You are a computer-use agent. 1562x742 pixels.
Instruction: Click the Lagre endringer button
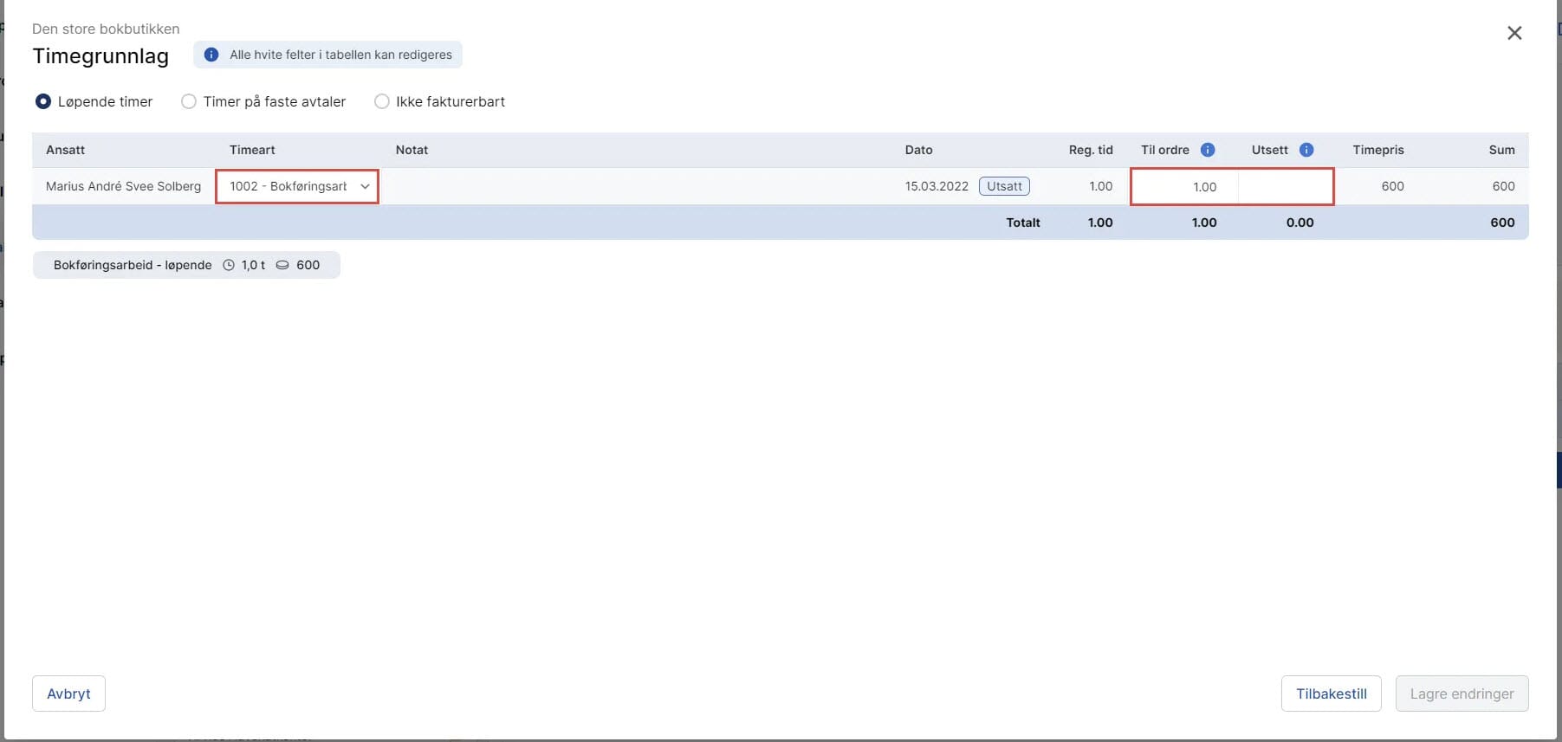click(x=1462, y=694)
